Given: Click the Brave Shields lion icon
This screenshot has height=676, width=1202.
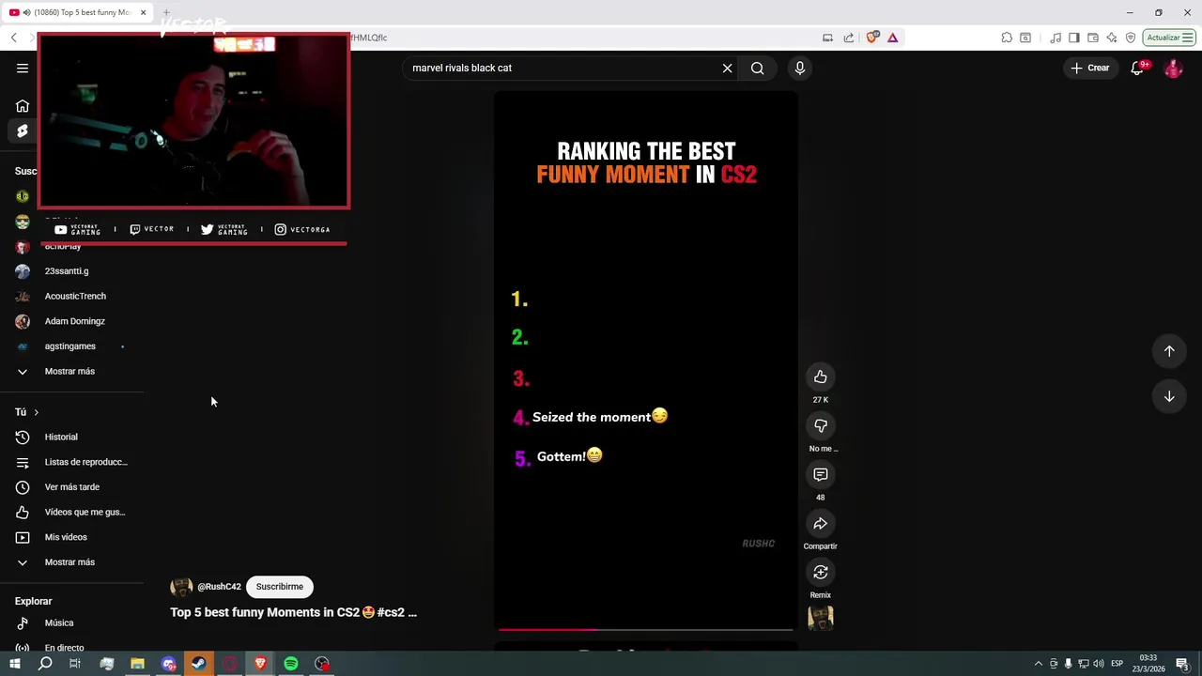Looking at the screenshot, I should pyautogui.click(x=872, y=38).
